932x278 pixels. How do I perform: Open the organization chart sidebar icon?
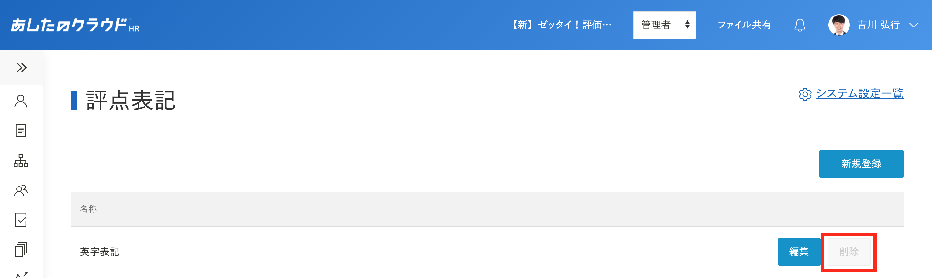(x=21, y=161)
